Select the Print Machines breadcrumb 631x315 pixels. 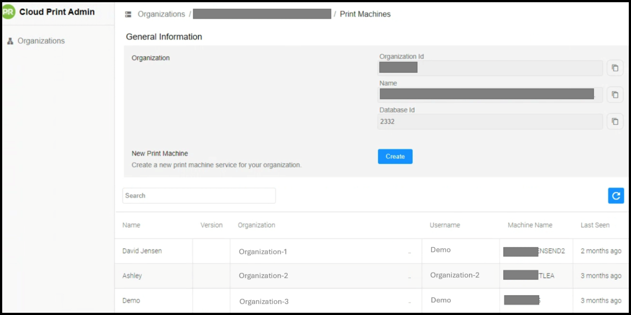coord(365,14)
